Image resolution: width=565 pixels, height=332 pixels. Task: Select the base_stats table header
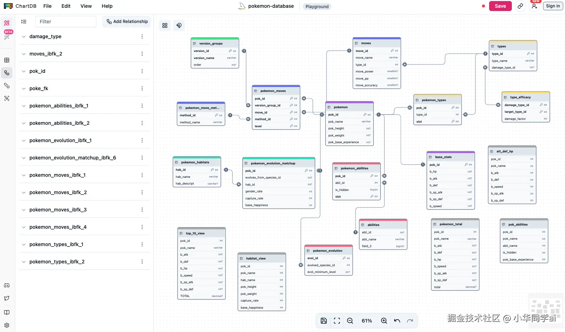[451, 157]
